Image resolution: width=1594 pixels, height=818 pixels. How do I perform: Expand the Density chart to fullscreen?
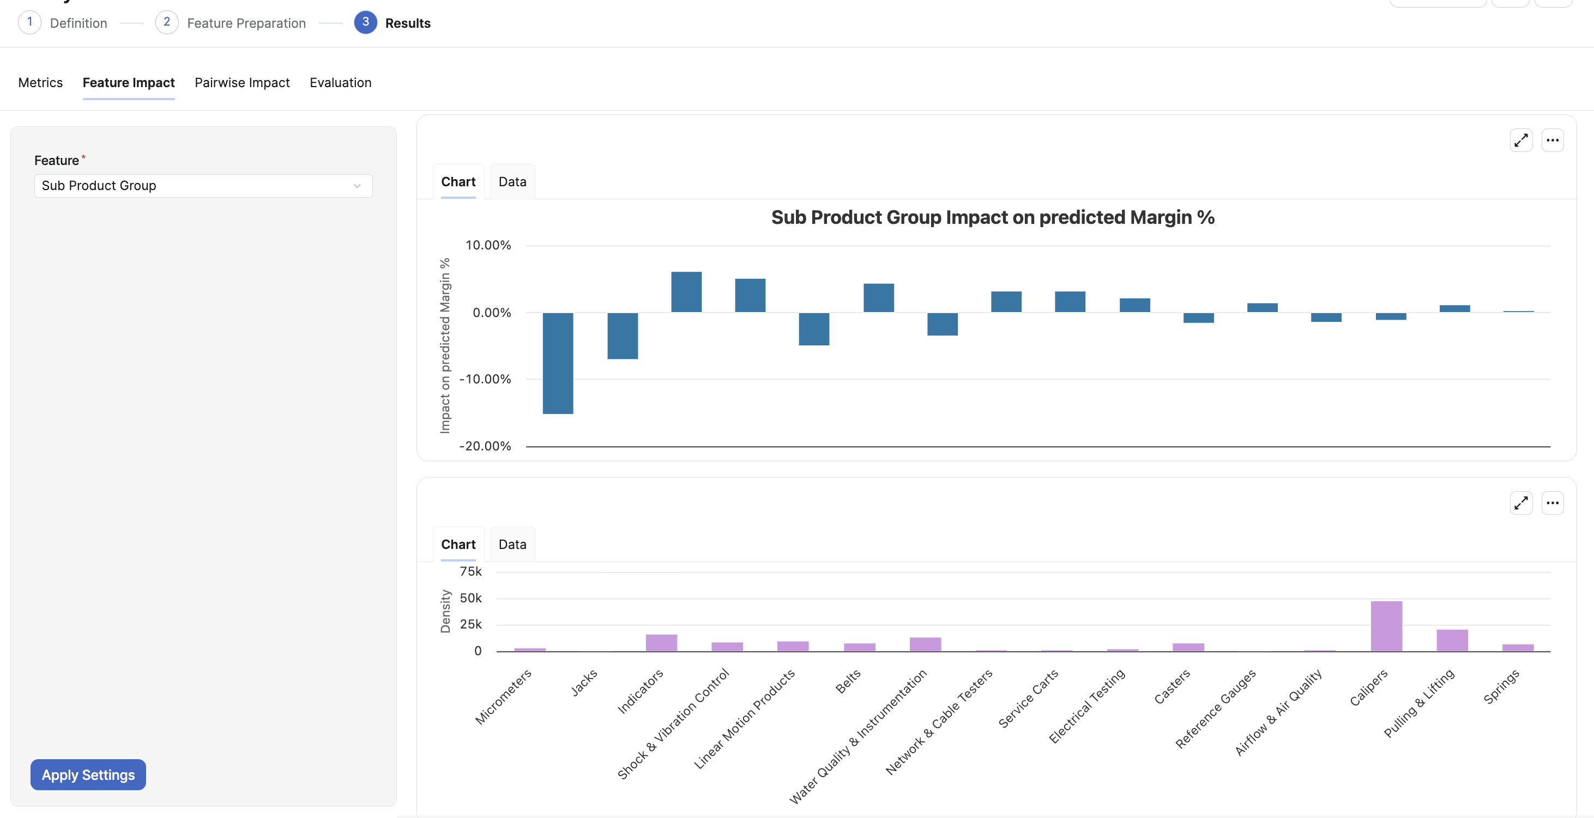(1521, 503)
